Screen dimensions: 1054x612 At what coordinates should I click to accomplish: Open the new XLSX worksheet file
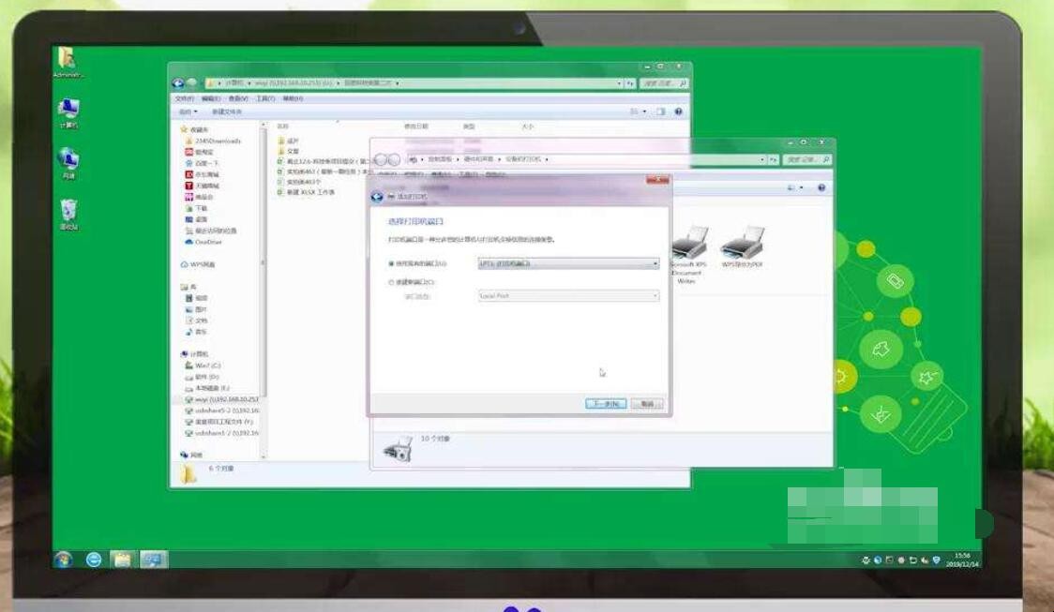(x=306, y=192)
